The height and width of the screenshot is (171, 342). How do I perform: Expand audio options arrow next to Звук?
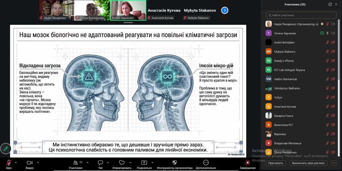(16, 163)
